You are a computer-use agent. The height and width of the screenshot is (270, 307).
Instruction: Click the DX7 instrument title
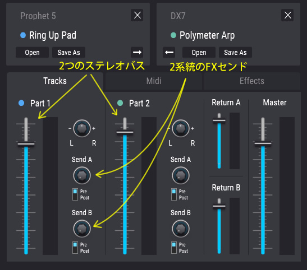tap(178, 16)
